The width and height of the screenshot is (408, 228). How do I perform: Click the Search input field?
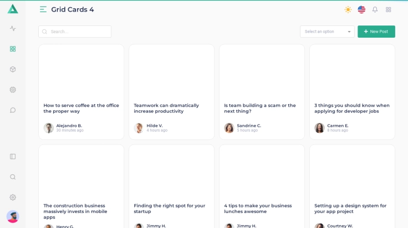[75, 32]
